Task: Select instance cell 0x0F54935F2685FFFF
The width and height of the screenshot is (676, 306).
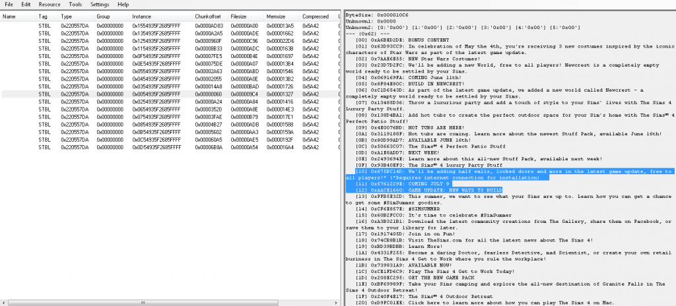Action: pos(156,56)
